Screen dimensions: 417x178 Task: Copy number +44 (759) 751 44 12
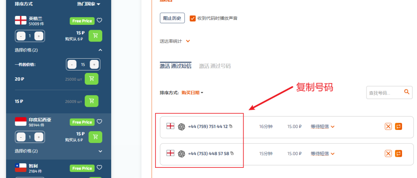point(230,126)
